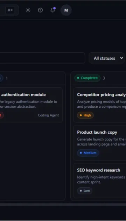Click the Medium priority badge
The image size is (126, 221).
point(88,153)
